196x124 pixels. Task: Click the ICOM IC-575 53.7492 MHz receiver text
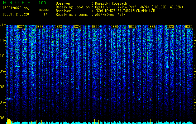point(125,11)
